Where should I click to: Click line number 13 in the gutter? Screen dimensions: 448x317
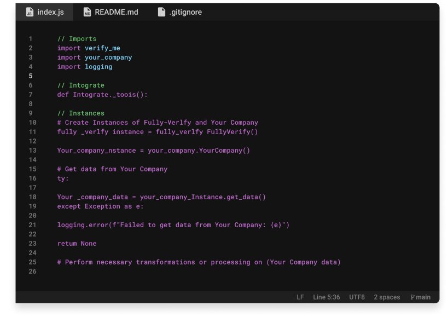coord(32,151)
